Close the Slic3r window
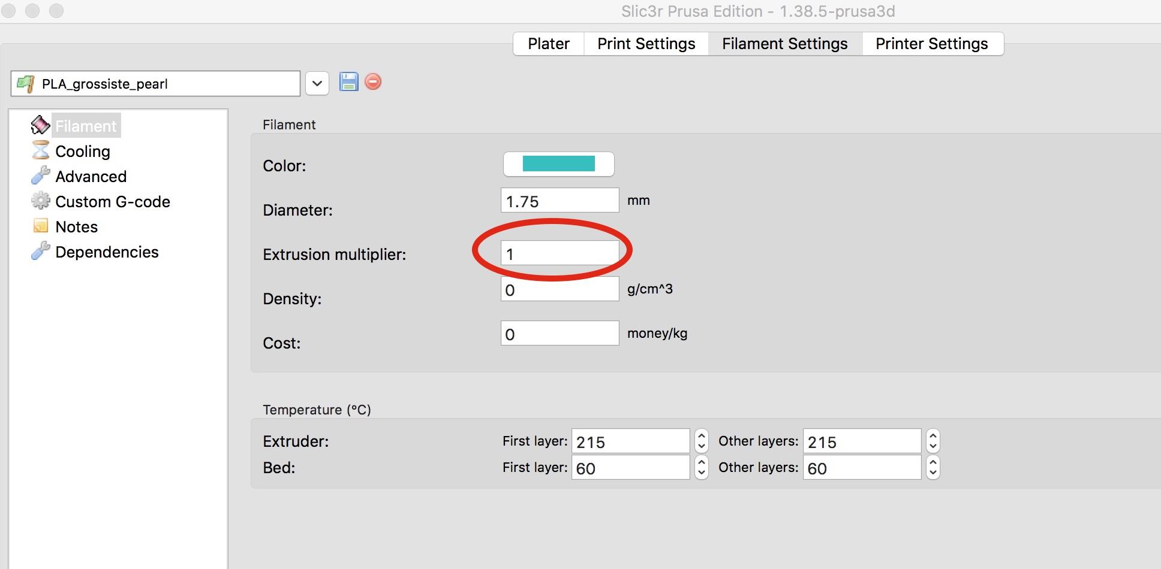 coord(8,11)
